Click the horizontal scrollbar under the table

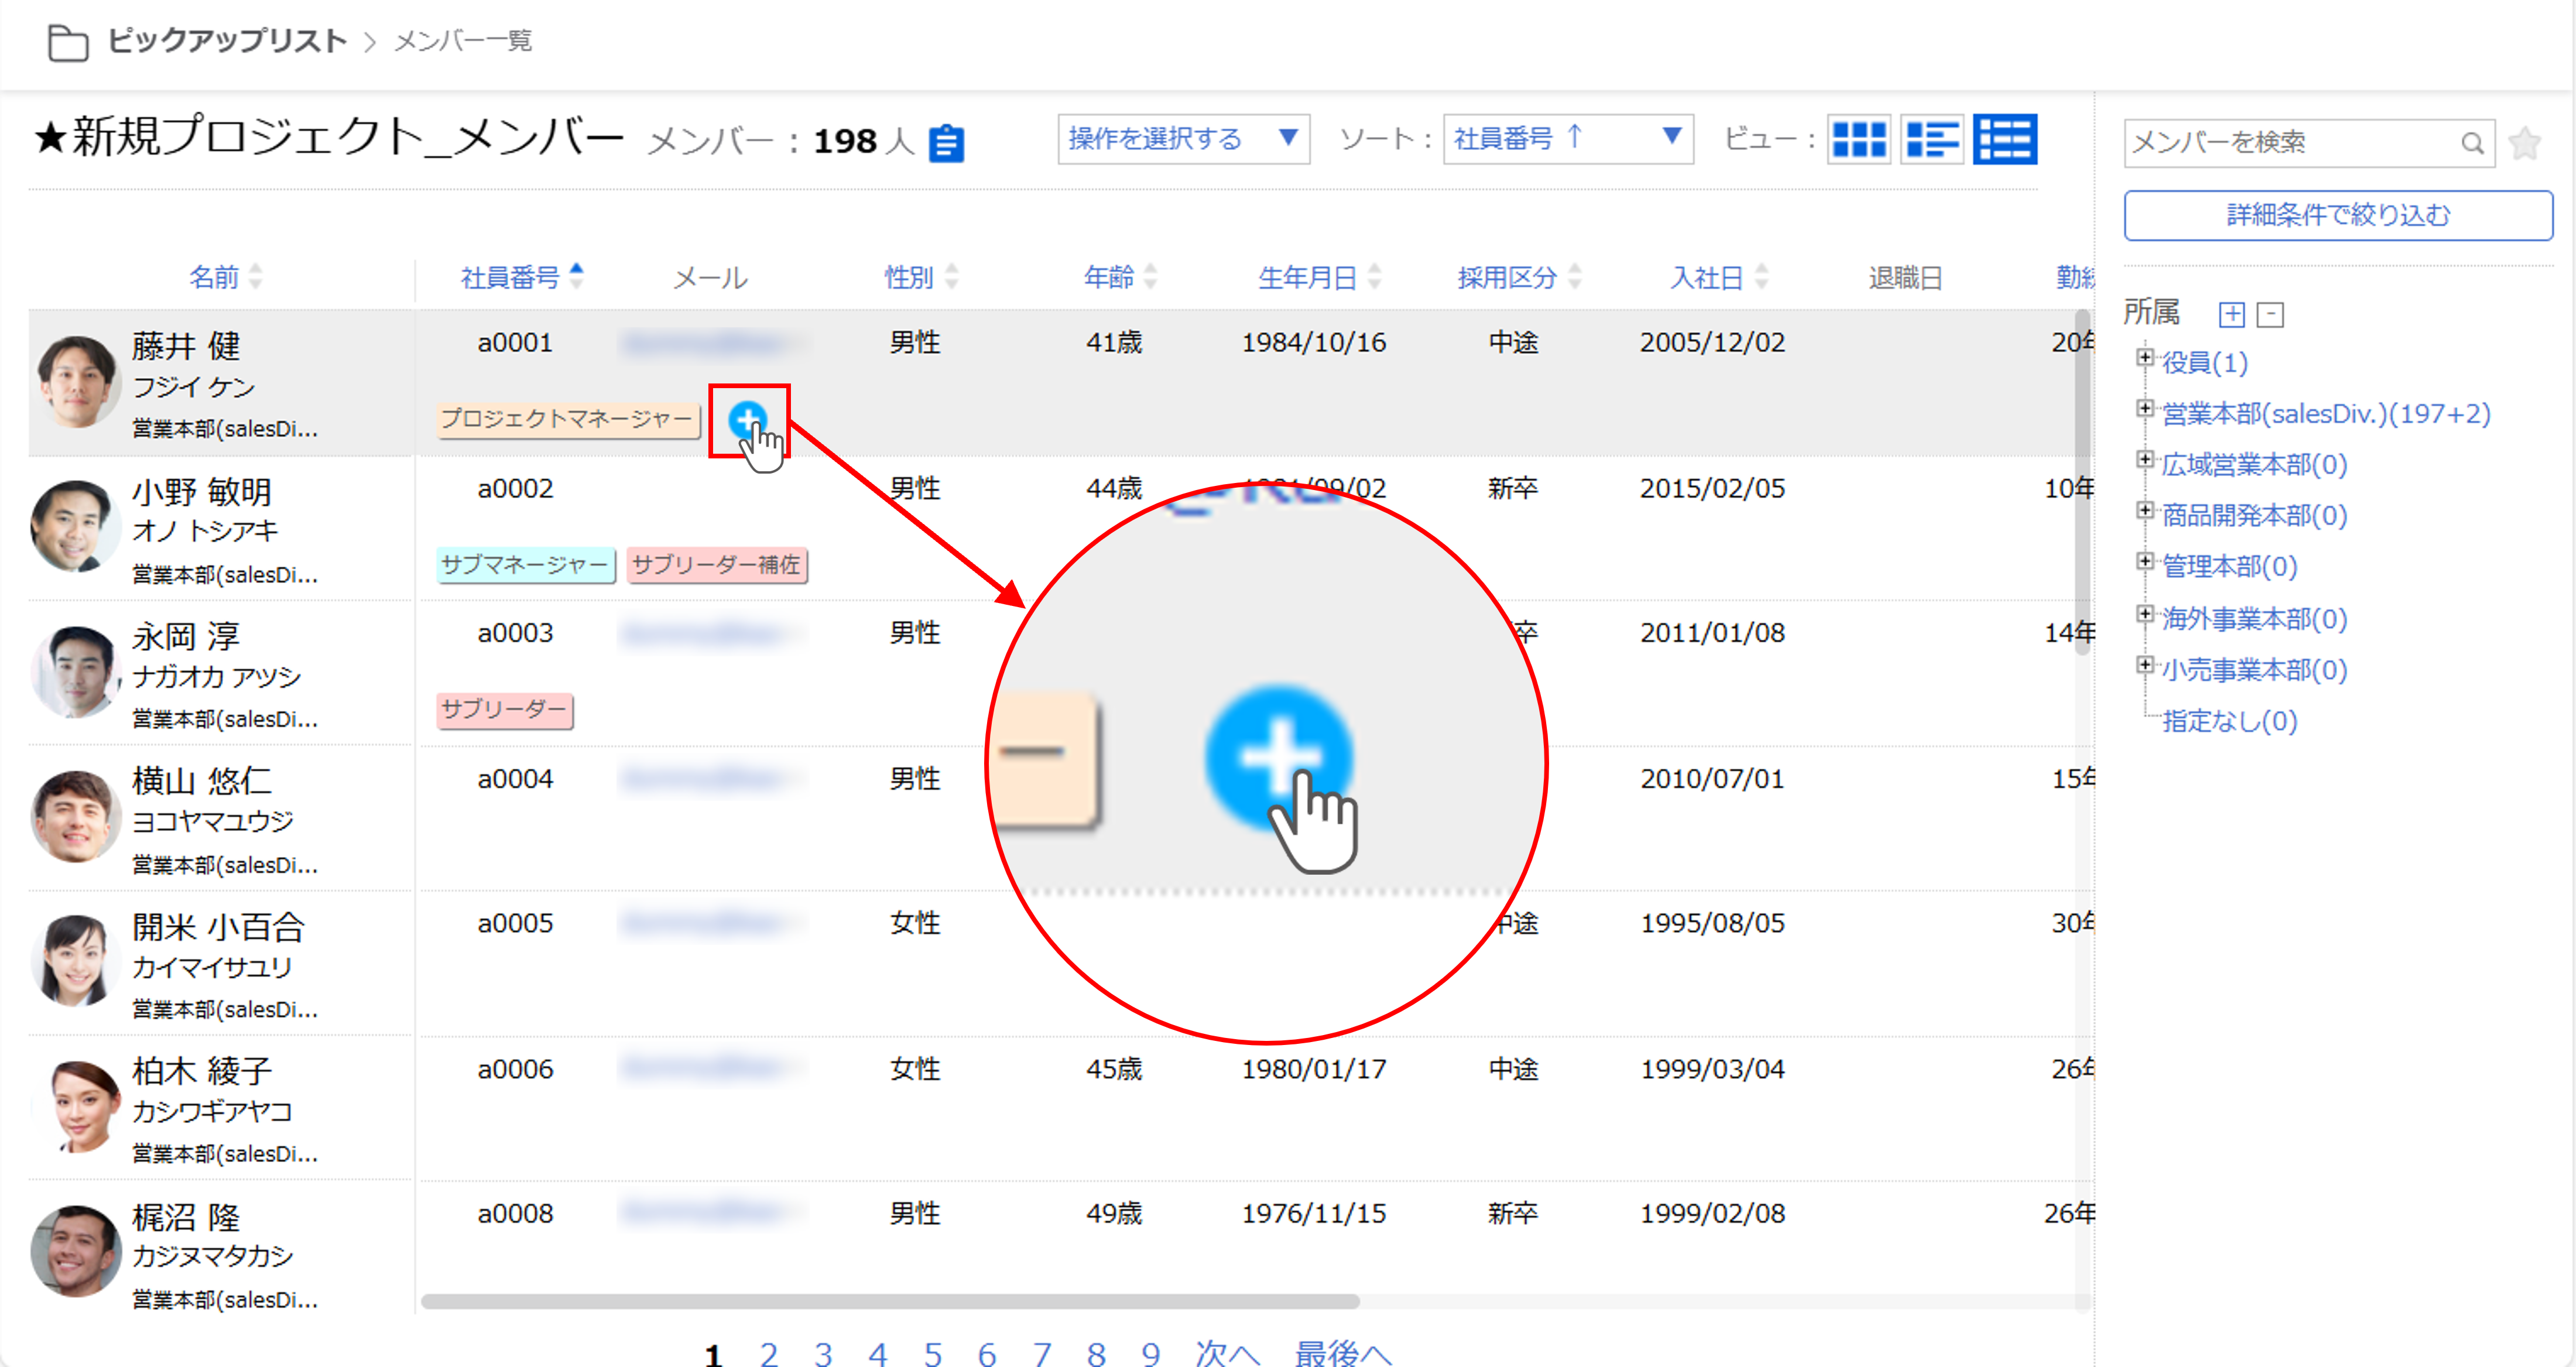890,1301
